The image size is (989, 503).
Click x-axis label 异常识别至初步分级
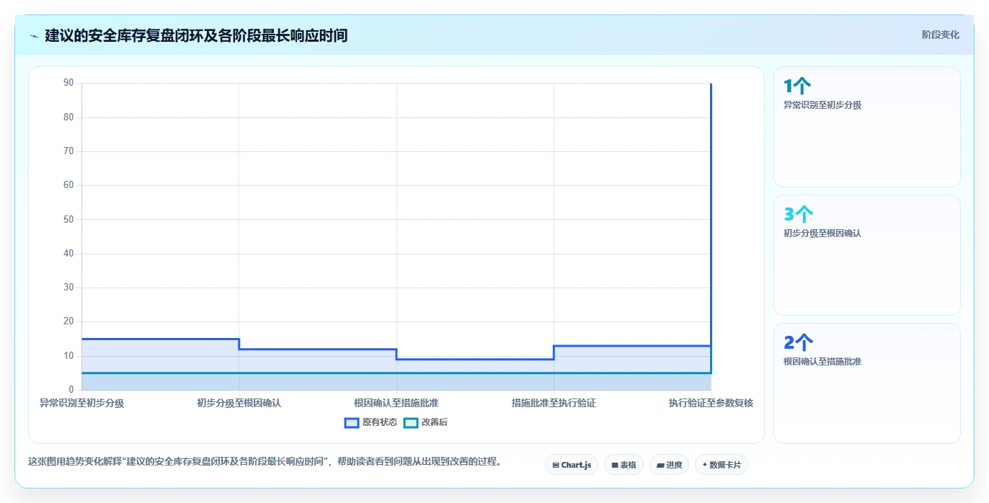[81, 404]
